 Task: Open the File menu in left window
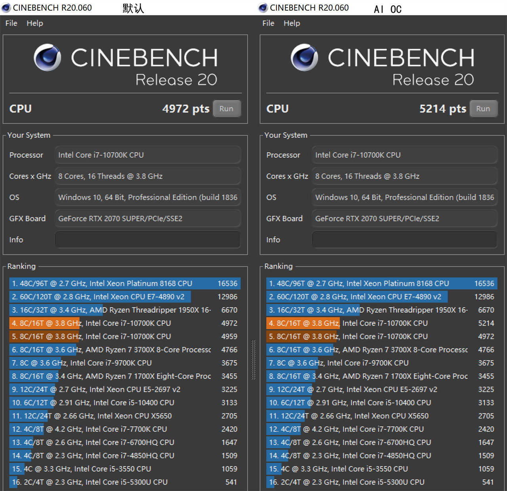(11, 23)
